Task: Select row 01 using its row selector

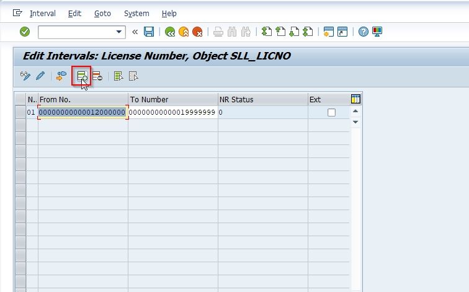Action: (x=20, y=112)
